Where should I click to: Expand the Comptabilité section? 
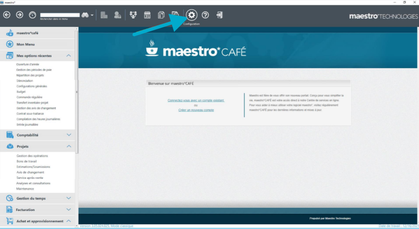point(69,135)
